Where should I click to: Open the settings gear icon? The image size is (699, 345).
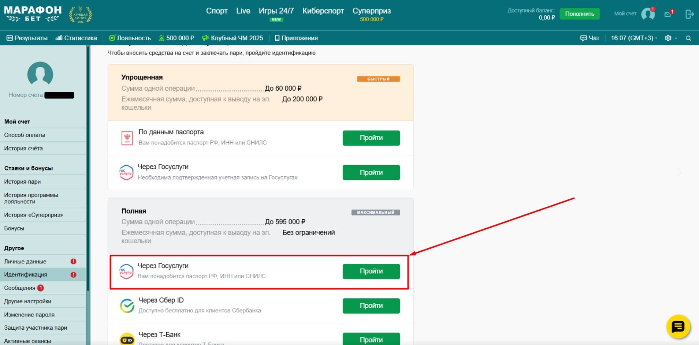[668, 38]
